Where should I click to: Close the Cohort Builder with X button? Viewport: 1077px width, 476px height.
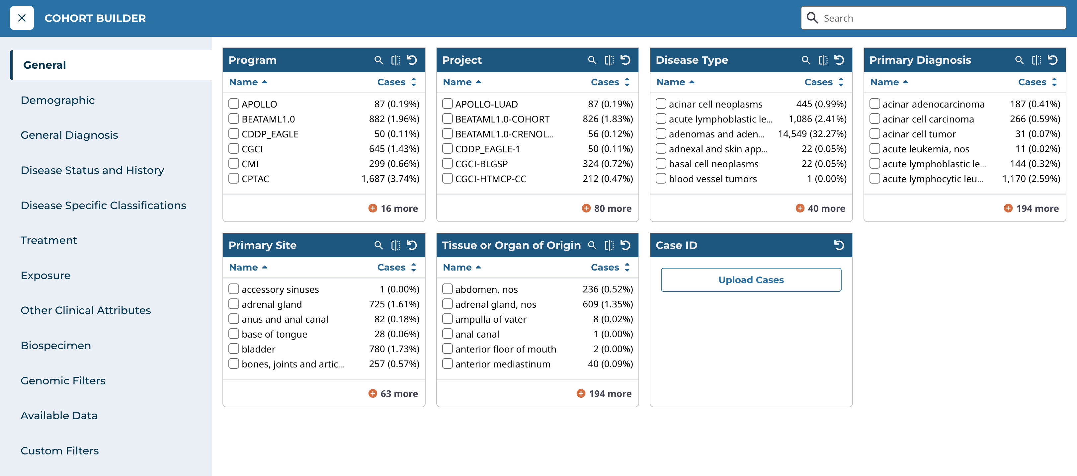tap(22, 18)
